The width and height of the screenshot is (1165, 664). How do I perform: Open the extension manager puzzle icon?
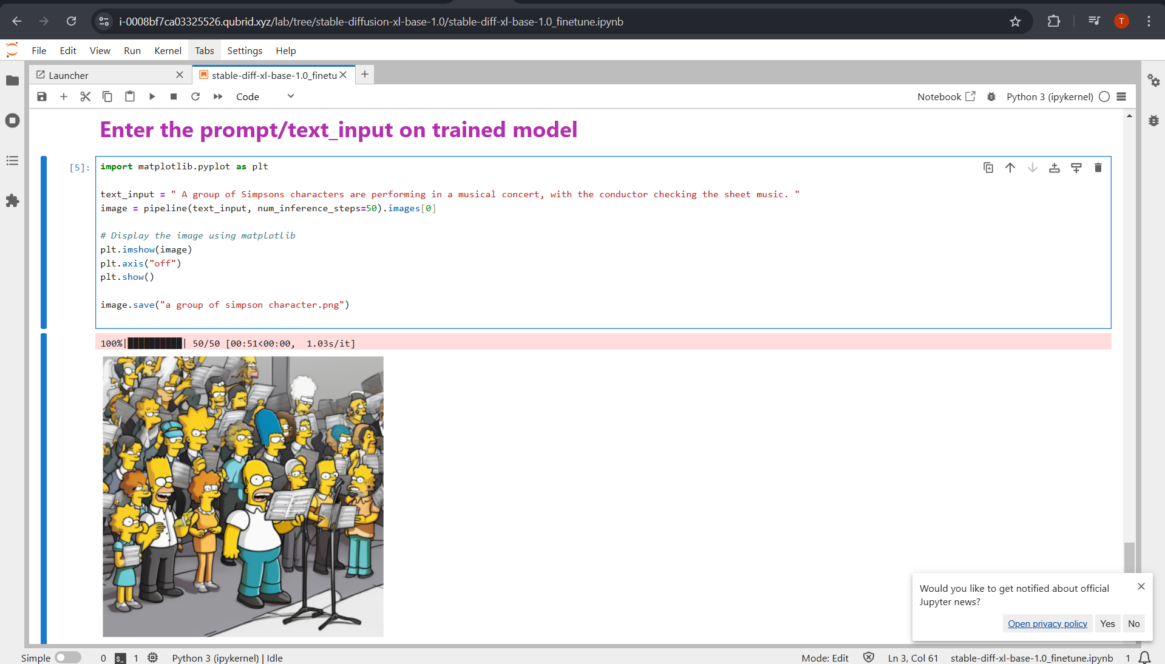click(12, 201)
